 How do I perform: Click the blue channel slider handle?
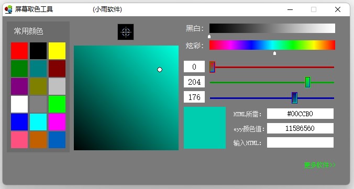tap(294, 98)
